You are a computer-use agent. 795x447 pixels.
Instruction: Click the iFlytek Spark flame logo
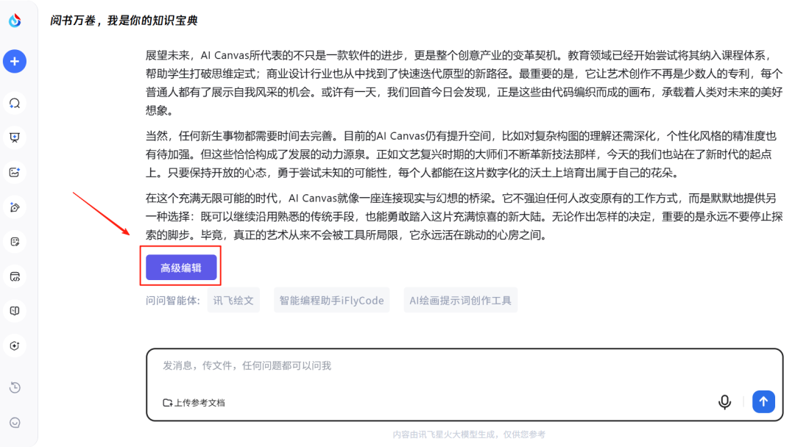point(15,21)
